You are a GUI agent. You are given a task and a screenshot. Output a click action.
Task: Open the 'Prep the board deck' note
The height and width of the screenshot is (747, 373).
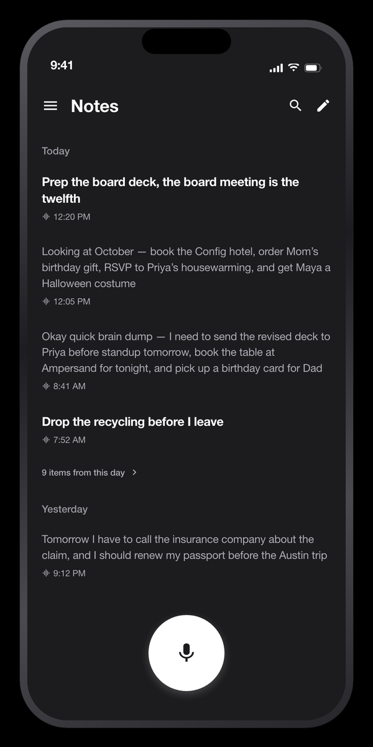[186, 199]
